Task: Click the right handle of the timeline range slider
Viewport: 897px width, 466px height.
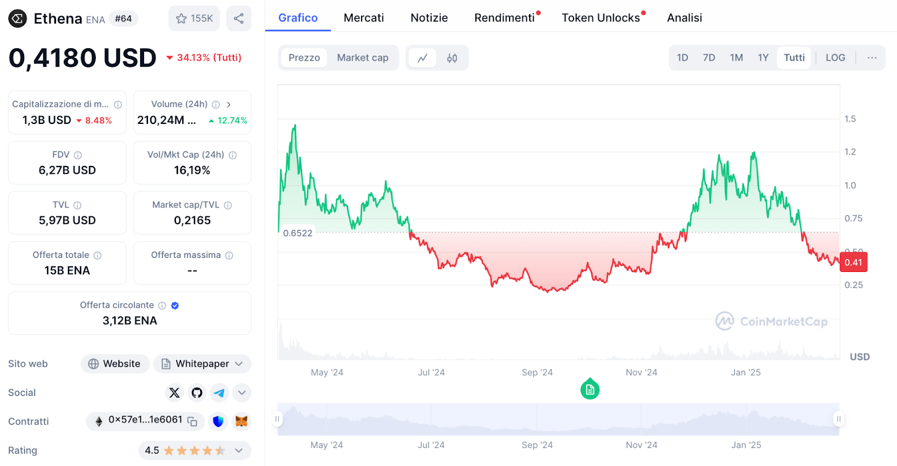Action: (838, 419)
